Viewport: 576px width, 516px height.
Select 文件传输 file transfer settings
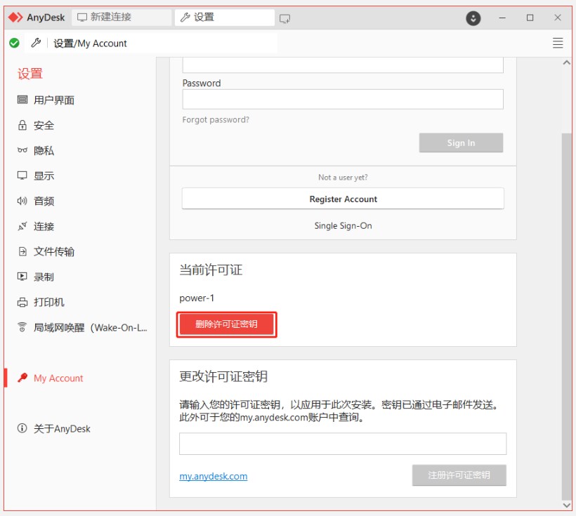pyautogui.click(x=53, y=252)
